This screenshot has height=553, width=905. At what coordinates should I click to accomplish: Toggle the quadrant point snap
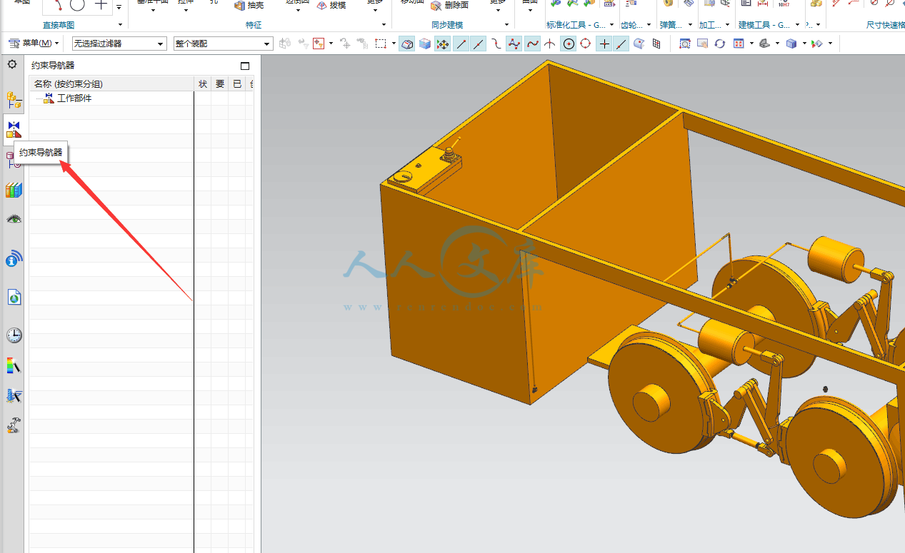[x=586, y=44]
